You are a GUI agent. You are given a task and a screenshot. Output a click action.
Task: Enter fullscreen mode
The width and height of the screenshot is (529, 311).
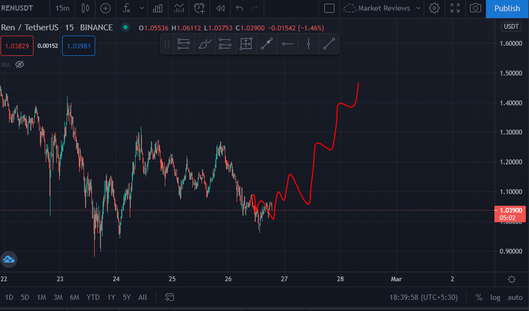455,8
